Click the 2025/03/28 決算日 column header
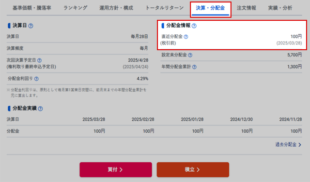The image size is (310, 182). tap(93, 119)
